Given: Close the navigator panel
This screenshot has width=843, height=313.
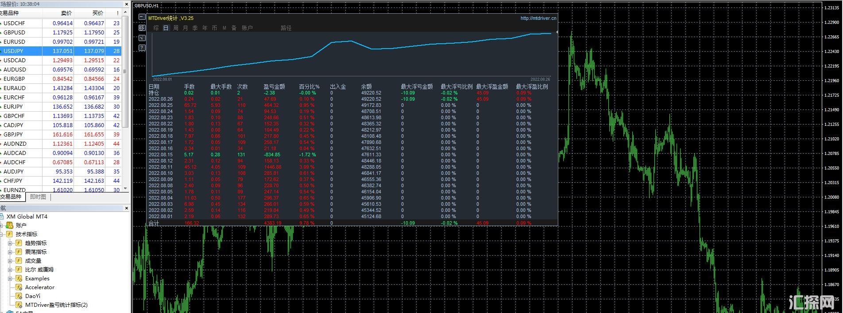Looking at the screenshot, I should 126,208.
